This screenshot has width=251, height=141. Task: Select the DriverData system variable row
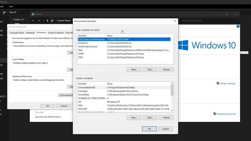pyautogui.click(x=124, y=95)
